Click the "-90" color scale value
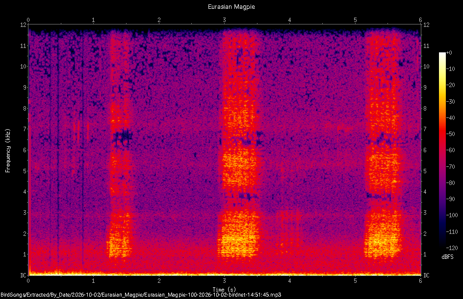The height and width of the screenshot is (299, 463). point(451,199)
